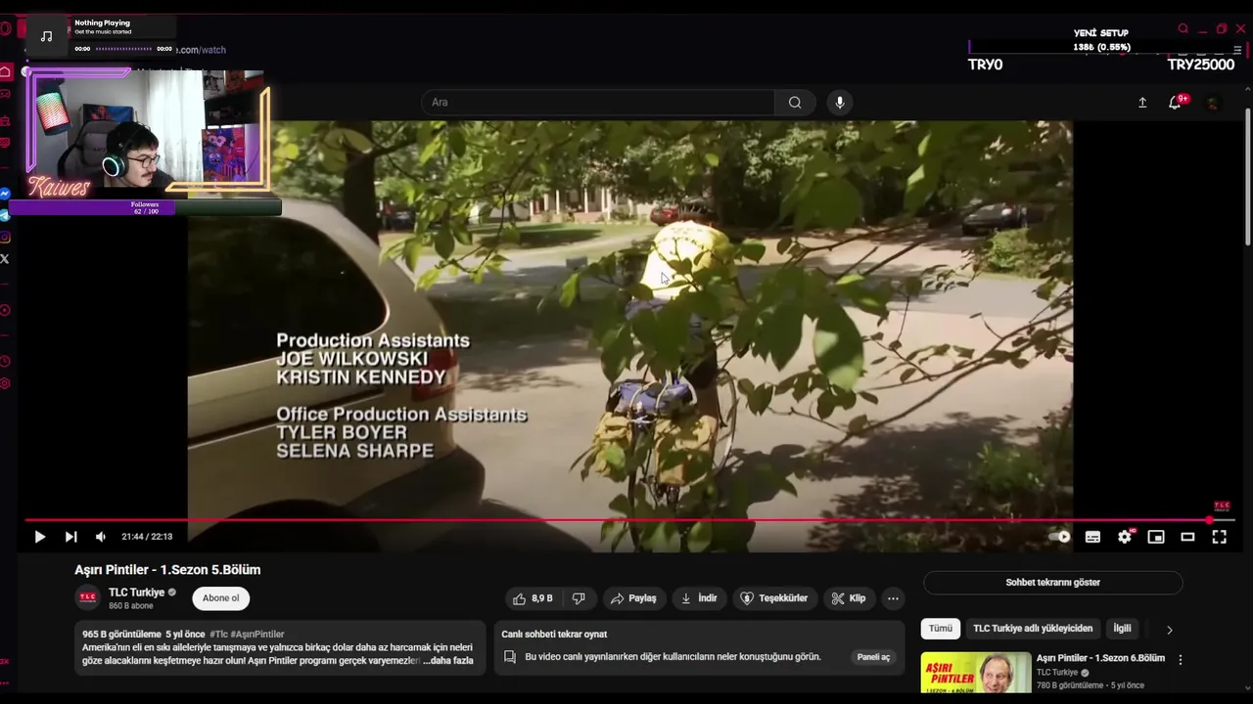Open the #AşırıPintiler hashtag link
Image resolution: width=1253 pixels, height=704 pixels.
[x=257, y=635]
